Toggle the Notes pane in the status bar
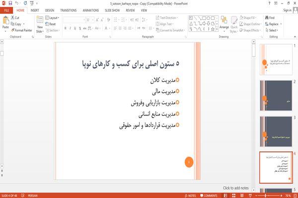This screenshot has height=198, width=298. pyautogui.click(x=190, y=196)
